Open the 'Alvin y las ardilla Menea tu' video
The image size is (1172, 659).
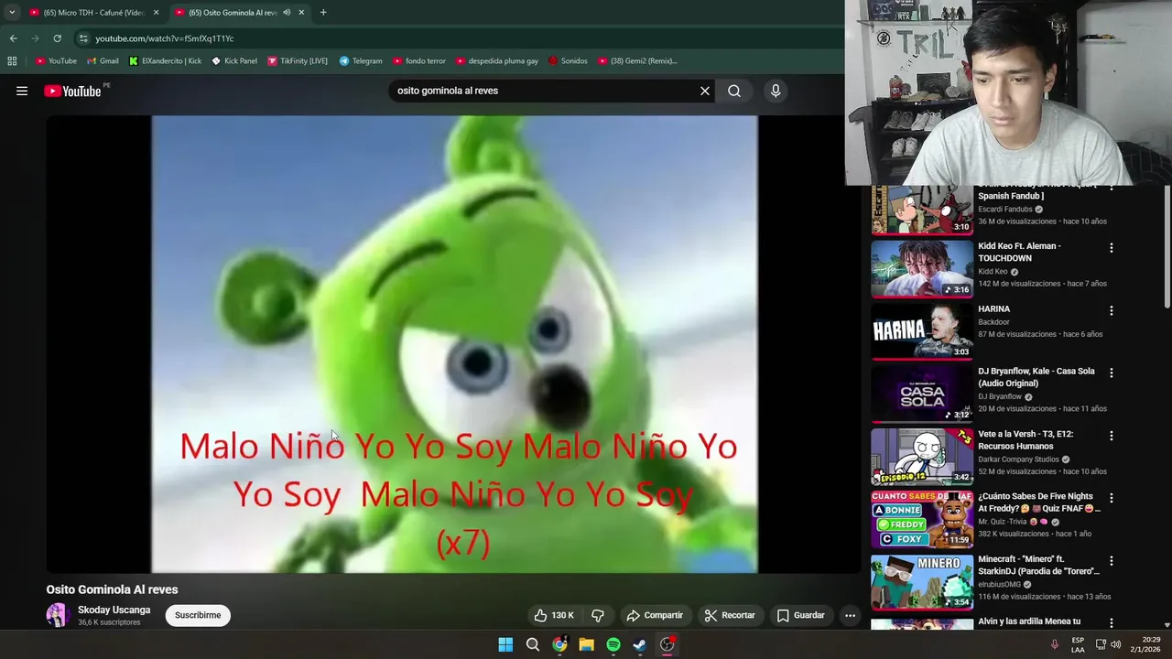(1029, 621)
